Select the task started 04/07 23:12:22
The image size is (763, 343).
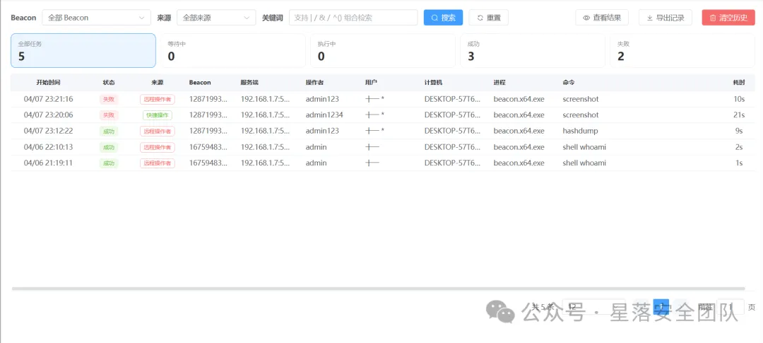click(x=382, y=131)
